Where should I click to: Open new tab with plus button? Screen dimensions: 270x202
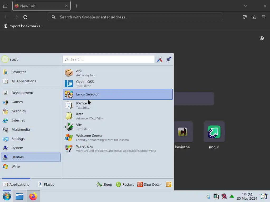pyautogui.click(x=76, y=6)
